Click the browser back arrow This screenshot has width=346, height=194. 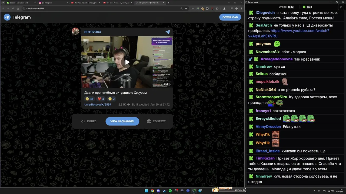point(3,8)
